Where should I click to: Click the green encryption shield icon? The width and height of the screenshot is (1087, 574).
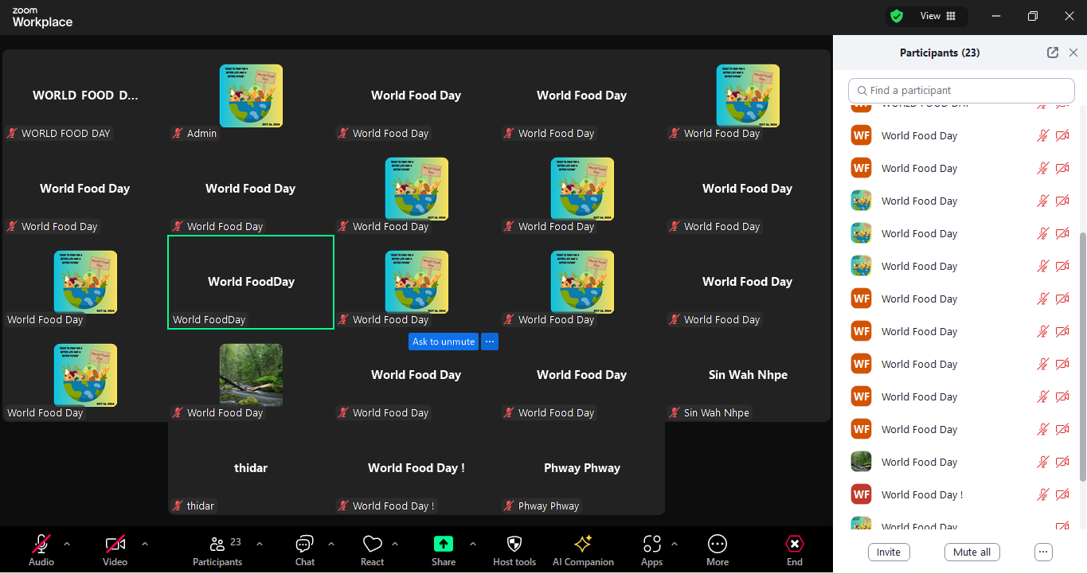click(897, 16)
